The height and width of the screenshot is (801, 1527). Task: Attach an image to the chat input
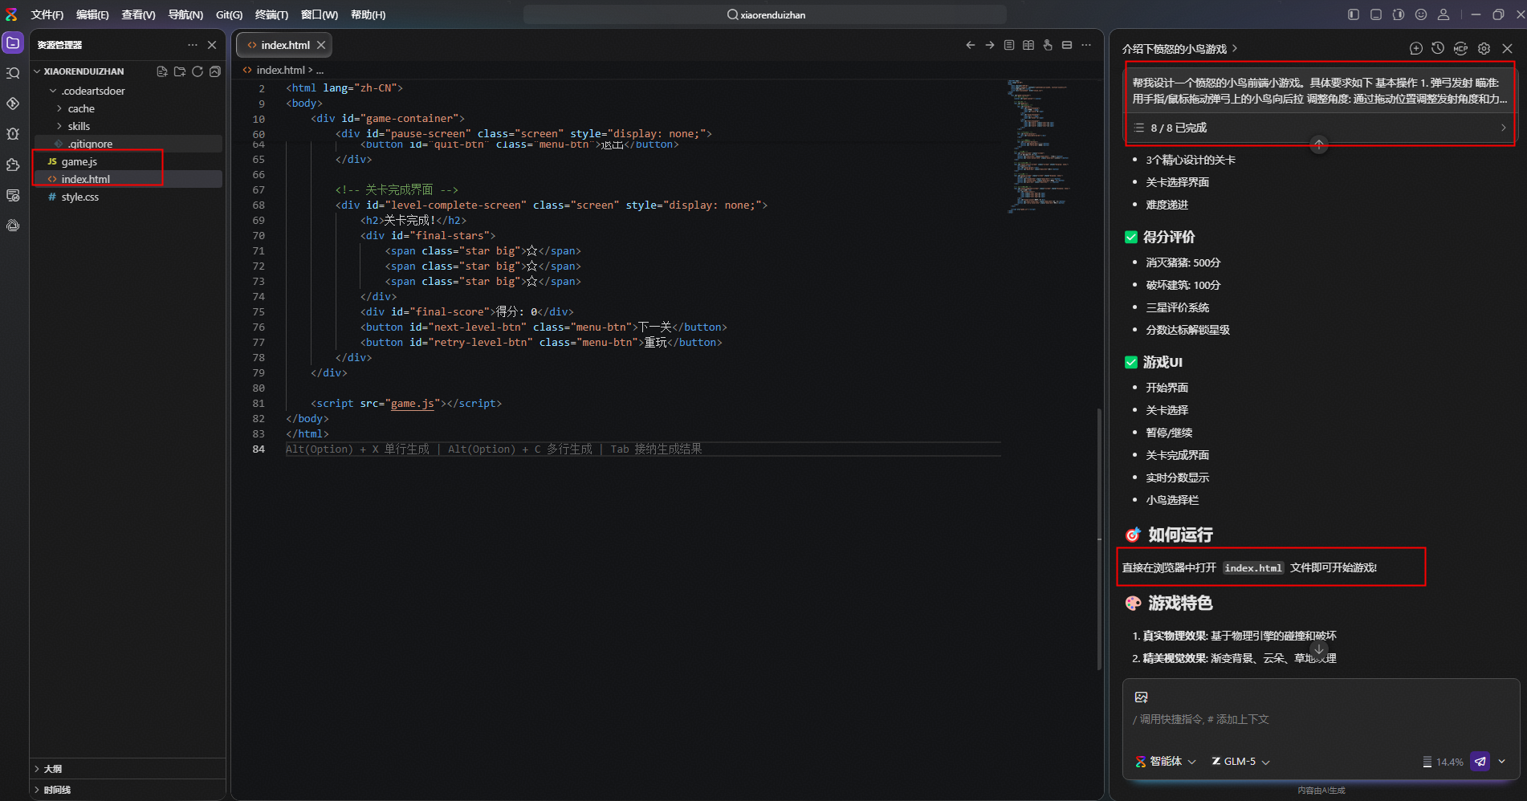1141,697
